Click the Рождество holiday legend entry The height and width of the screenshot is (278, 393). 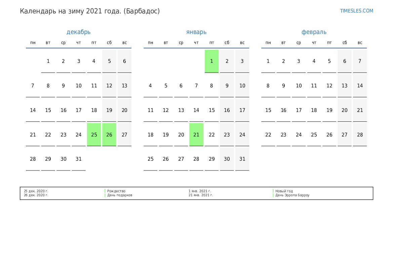(116, 191)
